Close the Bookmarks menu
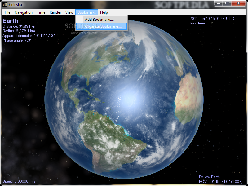 coord(86,12)
